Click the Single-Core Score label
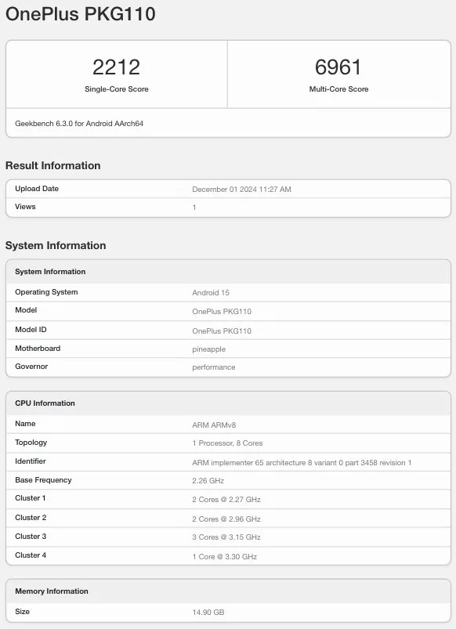 tap(117, 89)
